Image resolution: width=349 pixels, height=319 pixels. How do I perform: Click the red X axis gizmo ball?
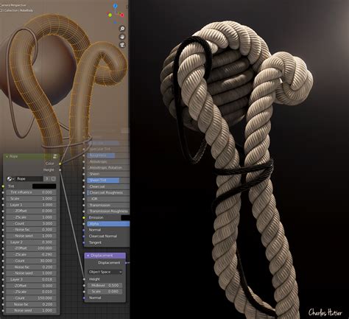tap(122, 15)
